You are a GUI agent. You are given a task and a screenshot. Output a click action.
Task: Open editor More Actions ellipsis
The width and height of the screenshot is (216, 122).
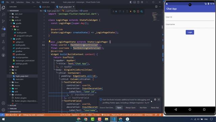(160, 7)
